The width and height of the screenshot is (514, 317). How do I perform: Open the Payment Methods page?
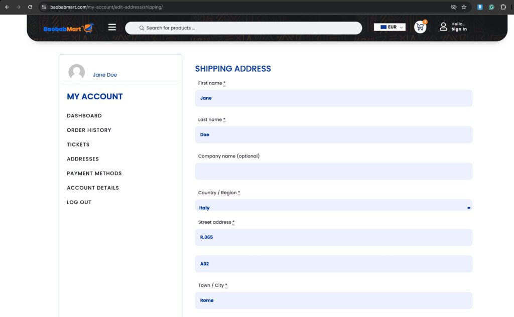(x=94, y=173)
